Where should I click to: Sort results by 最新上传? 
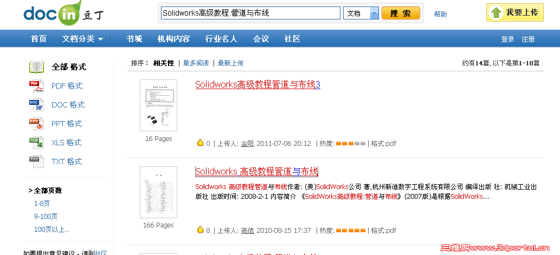[x=230, y=63]
